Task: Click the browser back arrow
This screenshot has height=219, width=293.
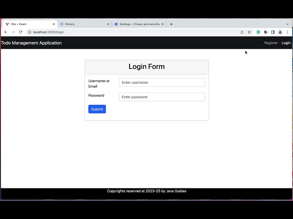Action: click(6, 32)
